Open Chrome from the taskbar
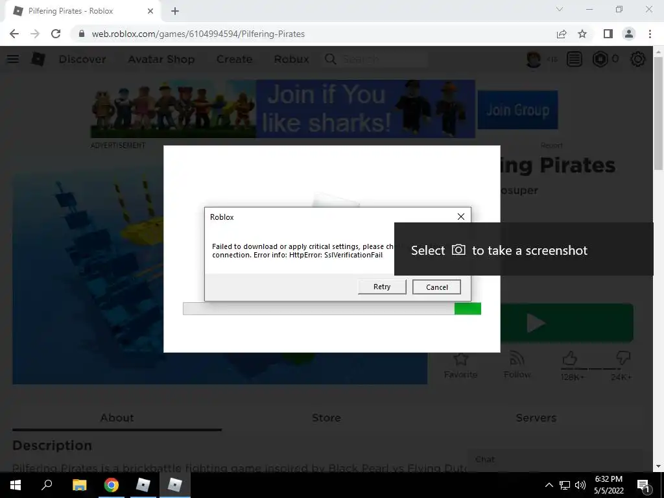 [x=112, y=485]
